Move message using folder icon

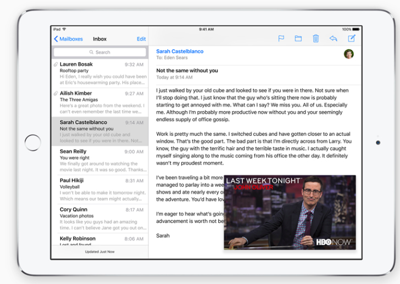(298, 38)
